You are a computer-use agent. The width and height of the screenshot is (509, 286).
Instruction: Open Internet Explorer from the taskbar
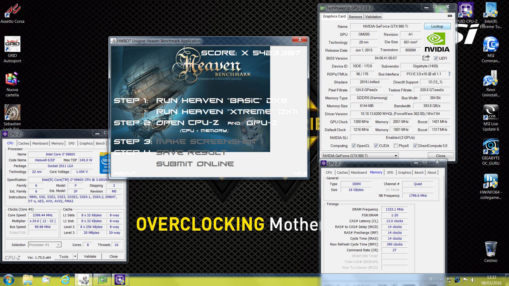[65, 280]
